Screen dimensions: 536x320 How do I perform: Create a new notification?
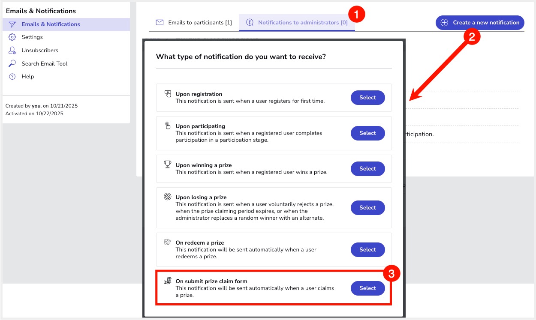click(x=480, y=23)
